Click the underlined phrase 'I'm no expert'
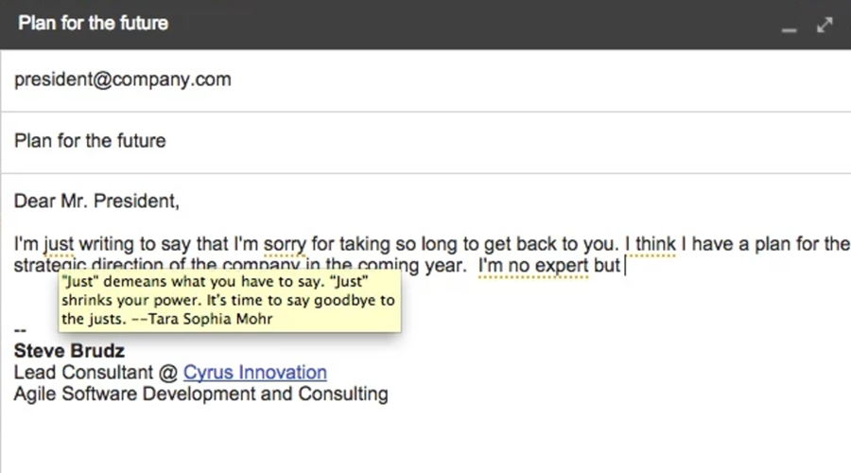This screenshot has width=851, height=473. click(533, 266)
